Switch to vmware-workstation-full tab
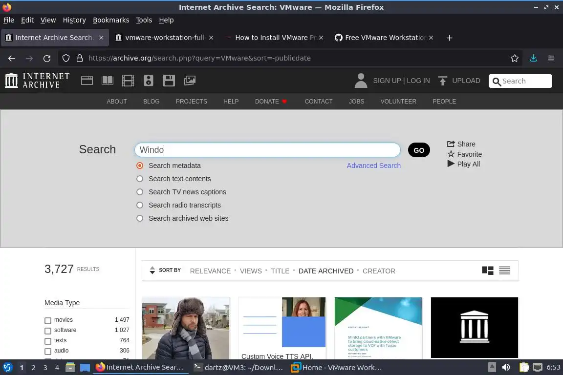The width and height of the screenshot is (563, 375). click(164, 38)
